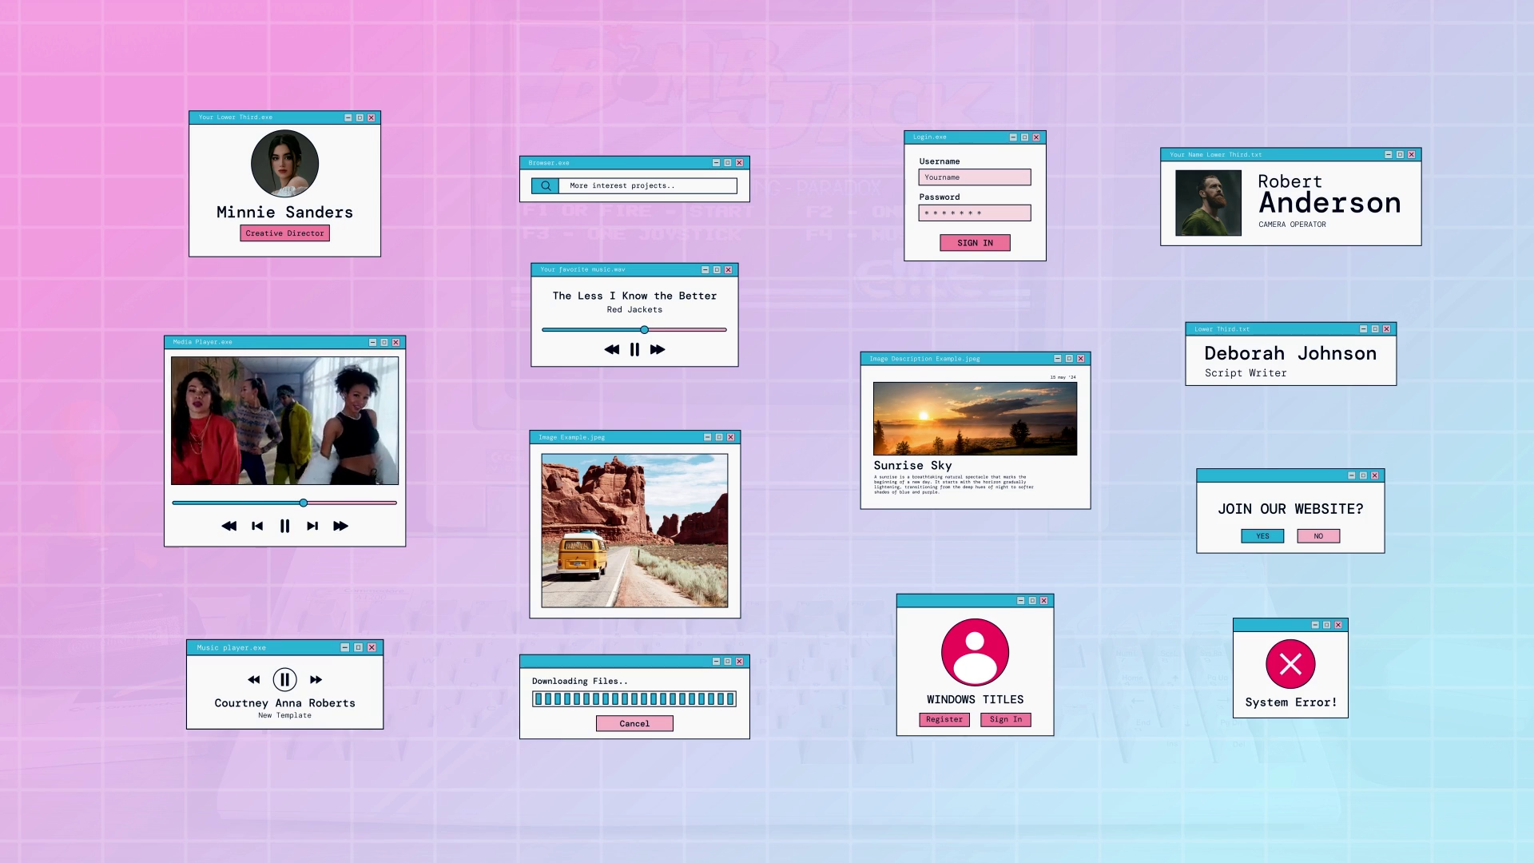Viewport: 1534px width, 863px height.
Task: Click the Username input field
Action: pyautogui.click(x=975, y=177)
